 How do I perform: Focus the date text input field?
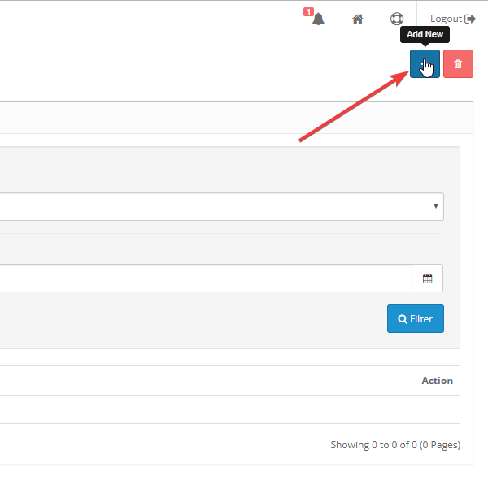click(203, 279)
